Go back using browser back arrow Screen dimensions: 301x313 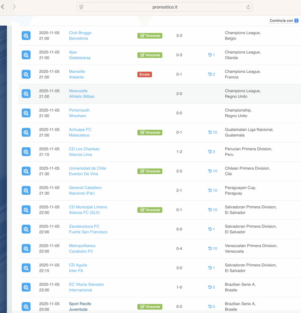(3, 7)
